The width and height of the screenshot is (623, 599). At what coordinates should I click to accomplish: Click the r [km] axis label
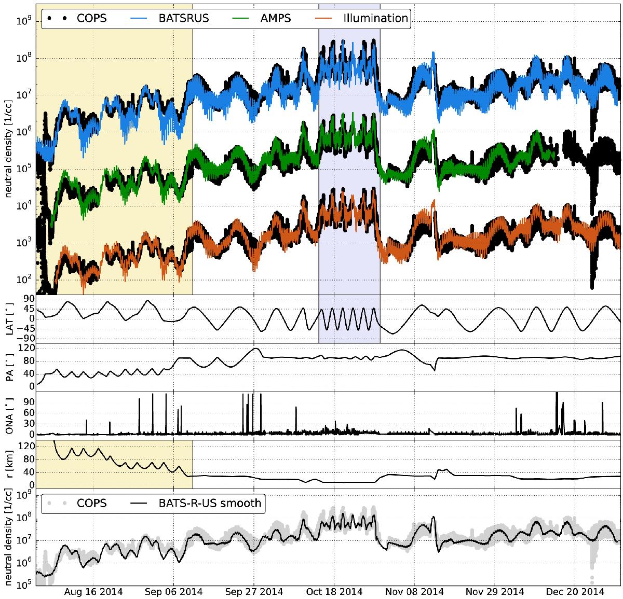tap(9, 463)
